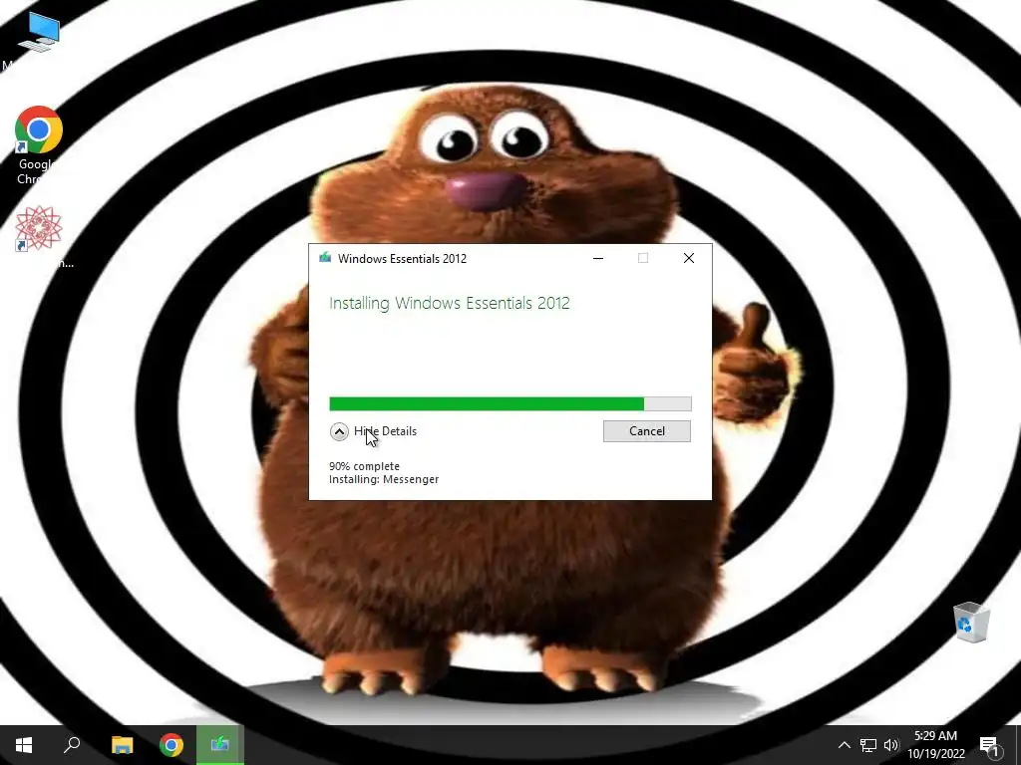The width and height of the screenshot is (1021, 765).
Task: Select the Recycle Bin desktop icon
Action: [971, 623]
